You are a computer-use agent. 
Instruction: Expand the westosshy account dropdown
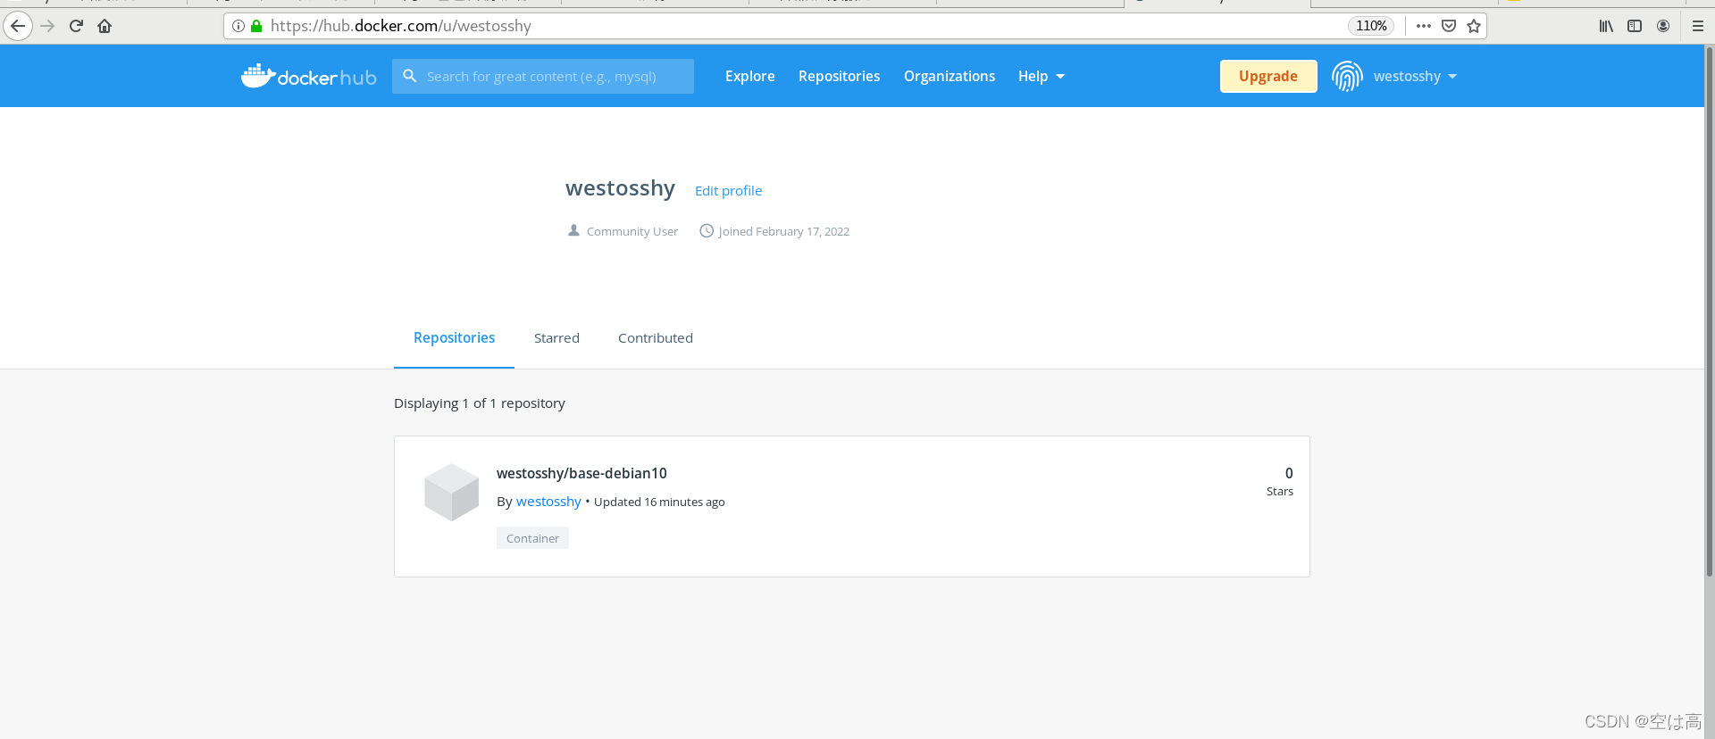pos(1416,77)
